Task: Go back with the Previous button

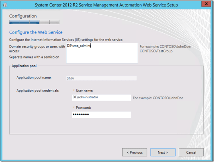Action: tap(135, 152)
